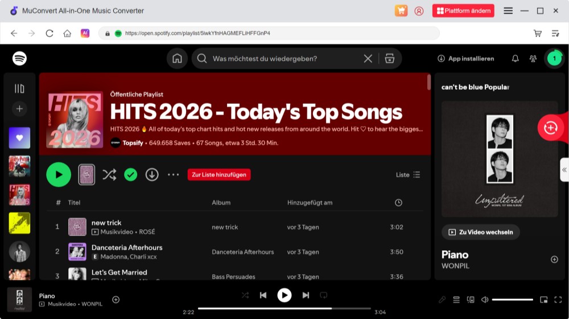The height and width of the screenshot is (319, 569).
Task: Open Harry Potter playlist thumbnail in sidebar
Action: pos(19,166)
